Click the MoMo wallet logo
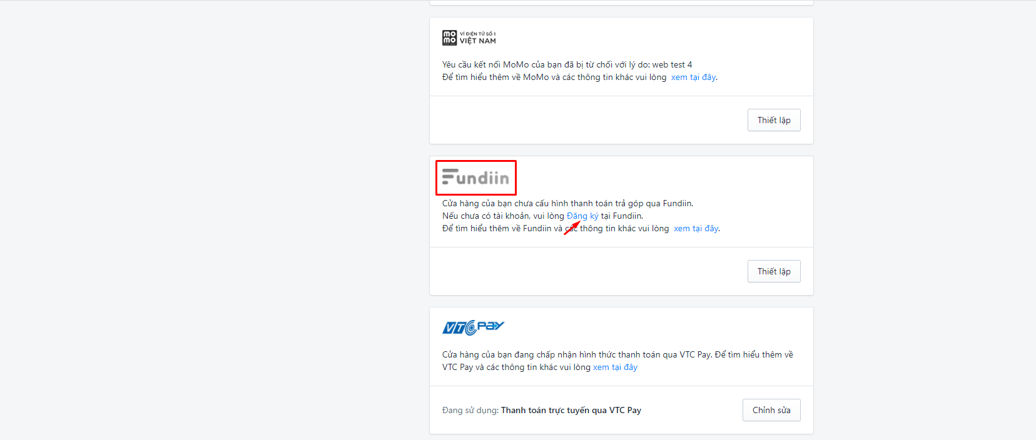 469,37
